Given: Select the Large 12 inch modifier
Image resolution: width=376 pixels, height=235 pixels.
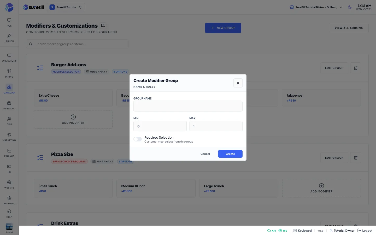Looking at the screenshot, I should (x=239, y=188).
